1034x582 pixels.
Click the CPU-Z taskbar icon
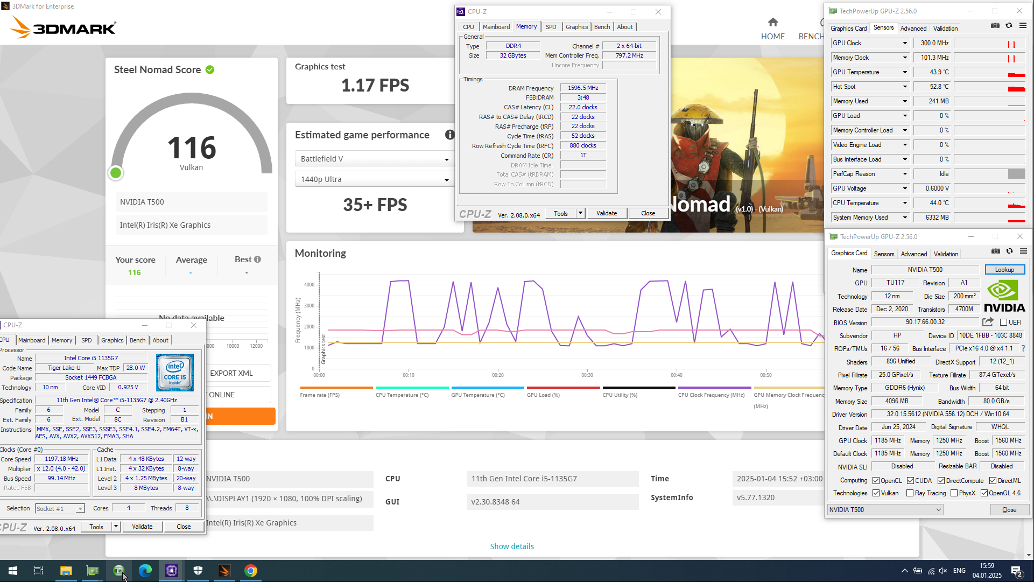(172, 571)
